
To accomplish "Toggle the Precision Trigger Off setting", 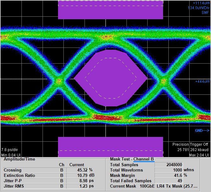I will pyautogui.click(x=190, y=144).
